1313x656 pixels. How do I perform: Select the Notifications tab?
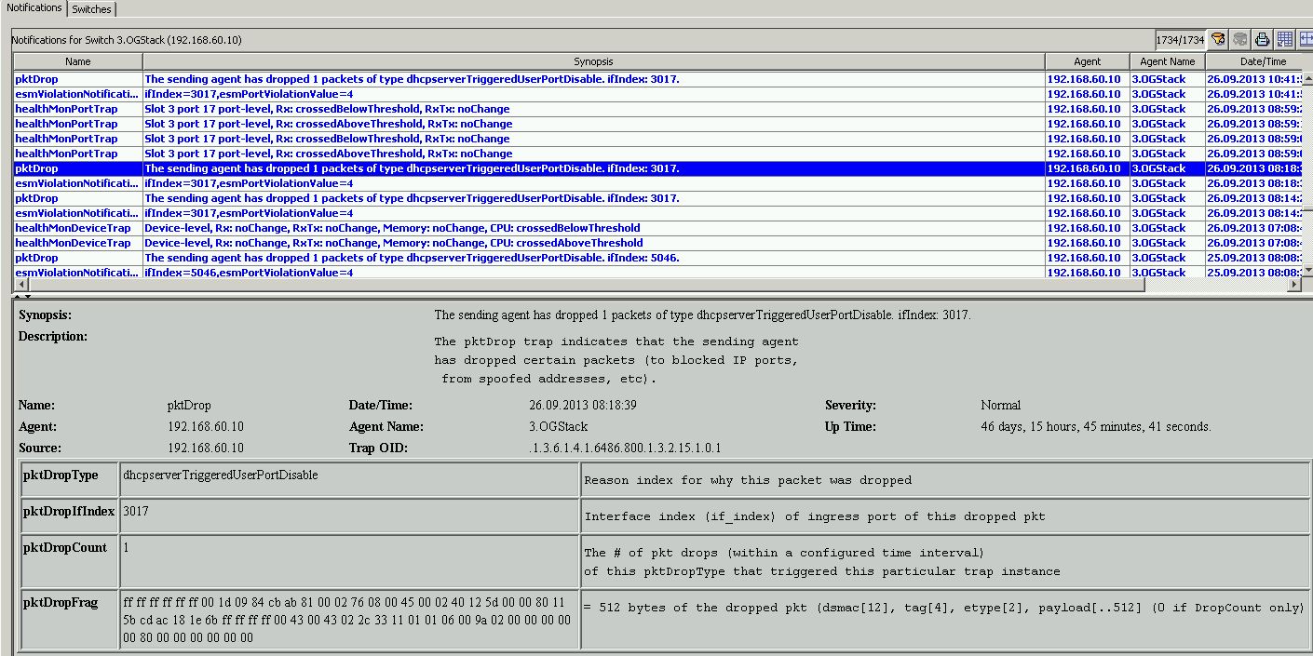(x=34, y=8)
